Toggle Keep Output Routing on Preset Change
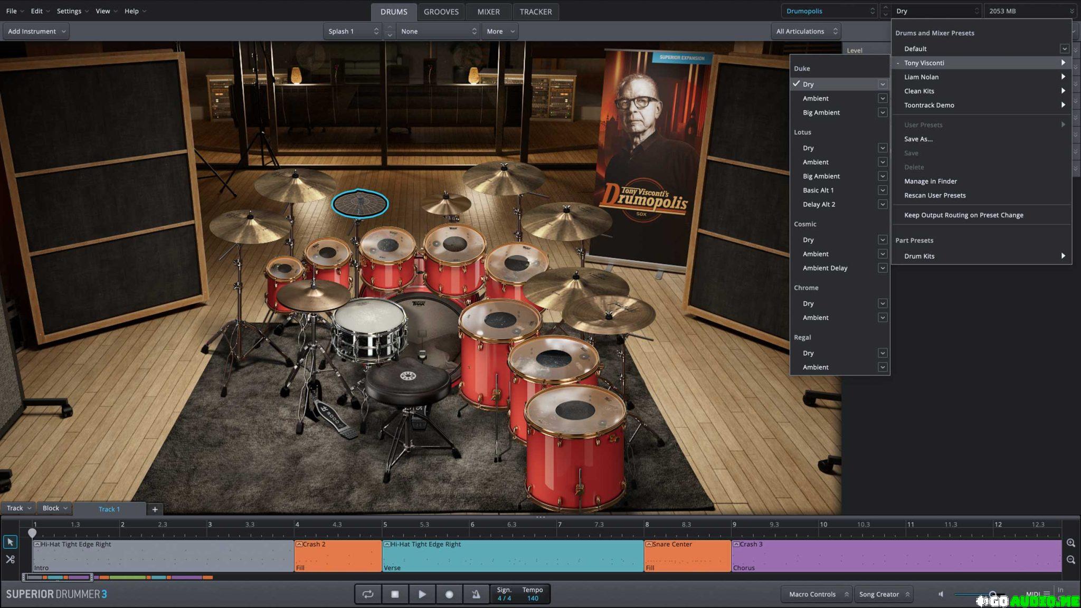The height and width of the screenshot is (608, 1081). [x=963, y=215]
